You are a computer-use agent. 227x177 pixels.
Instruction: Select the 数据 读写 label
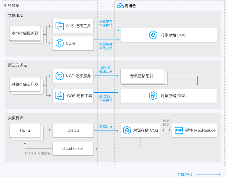coord(166,123)
